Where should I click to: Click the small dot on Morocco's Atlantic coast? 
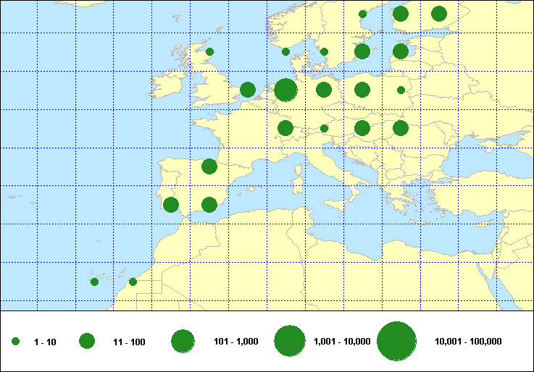click(x=133, y=282)
